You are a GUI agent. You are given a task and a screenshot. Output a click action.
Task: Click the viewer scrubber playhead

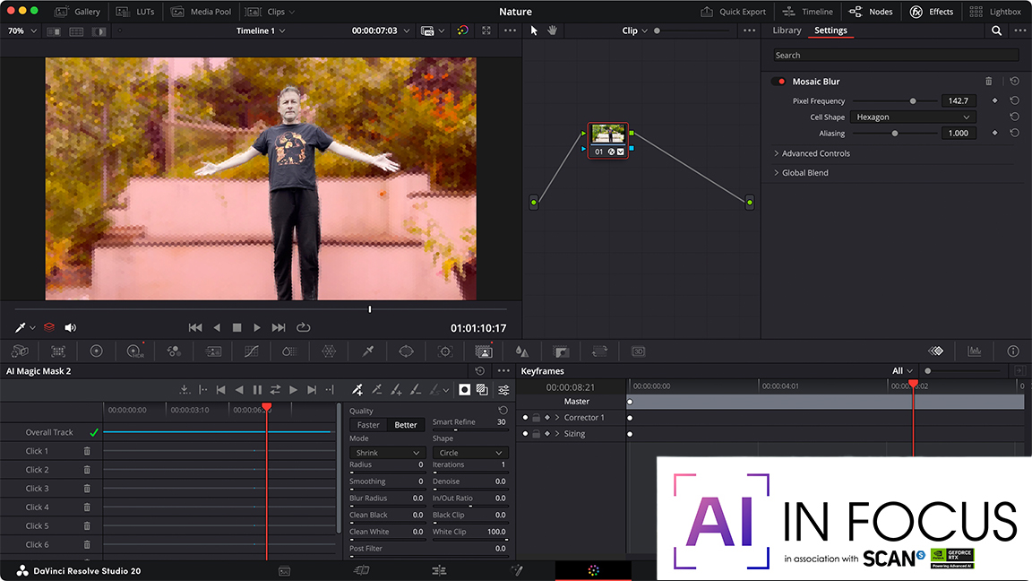tap(370, 309)
